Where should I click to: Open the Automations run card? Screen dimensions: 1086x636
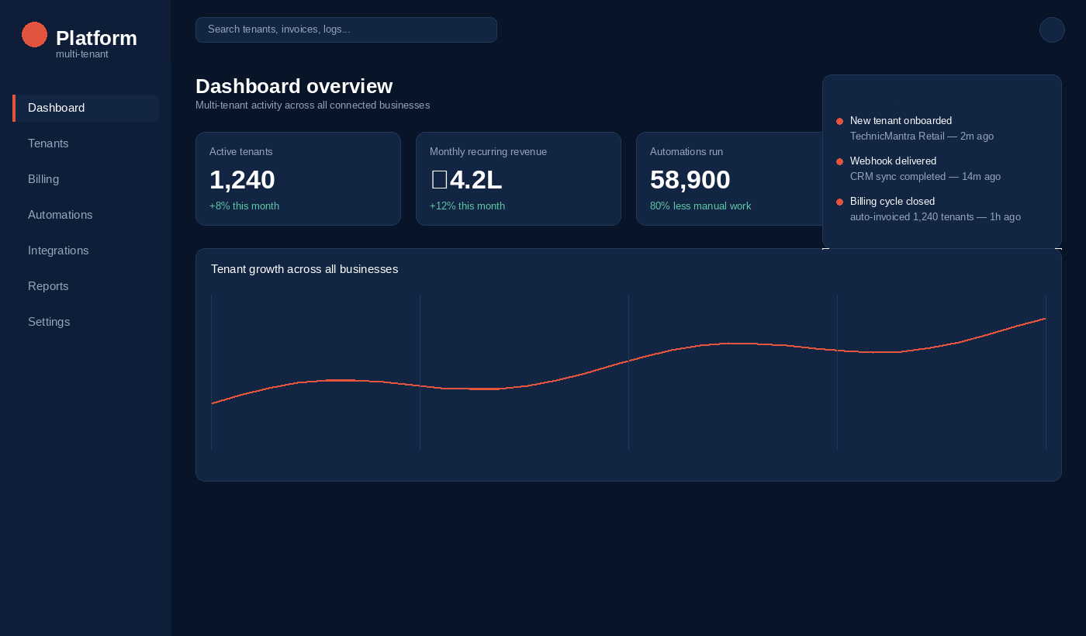click(x=729, y=178)
